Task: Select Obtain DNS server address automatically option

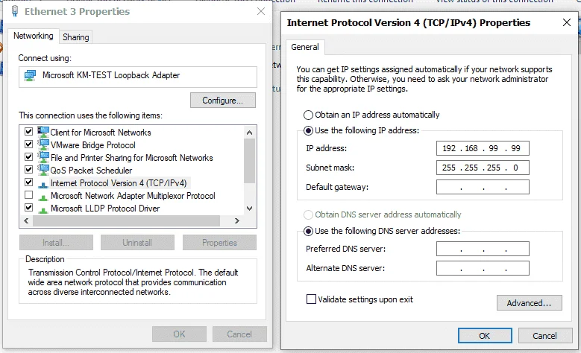Action: coord(308,214)
